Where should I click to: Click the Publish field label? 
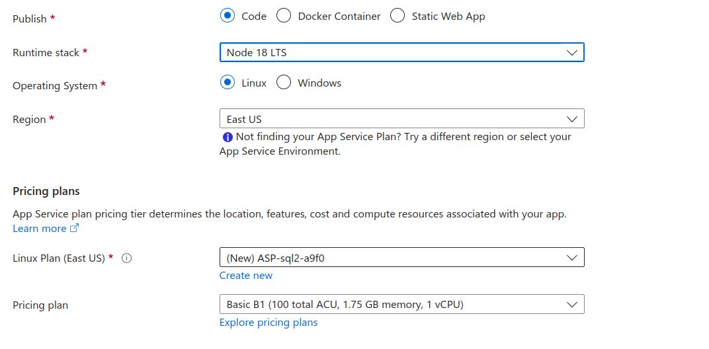click(x=30, y=19)
